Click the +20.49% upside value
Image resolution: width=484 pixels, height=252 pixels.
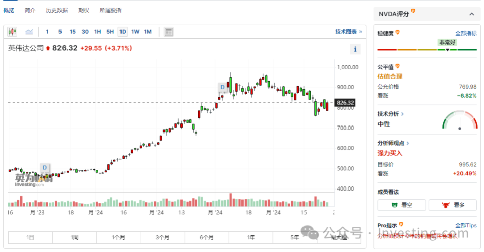coord(465,174)
